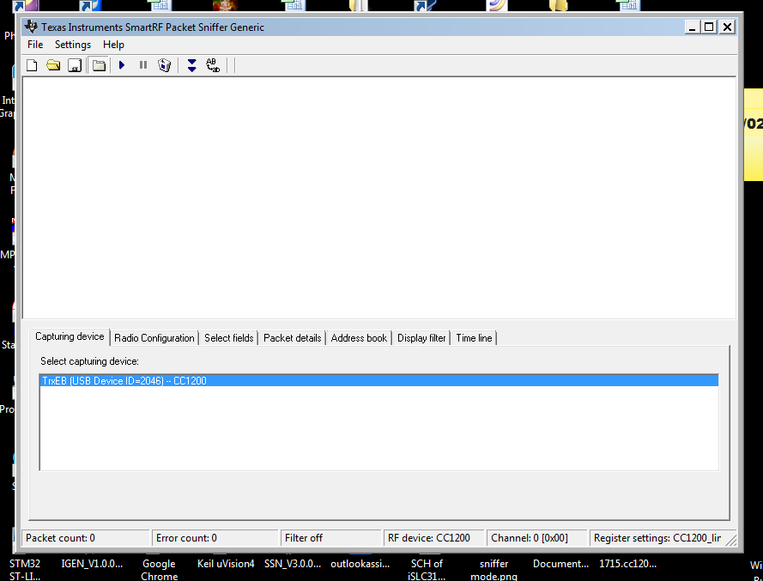Select the SCH of iSLC31... desktop file
This screenshot has height=581, width=763.
click(x=427, y=569)
